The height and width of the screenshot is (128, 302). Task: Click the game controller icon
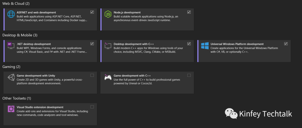[108, 77]
